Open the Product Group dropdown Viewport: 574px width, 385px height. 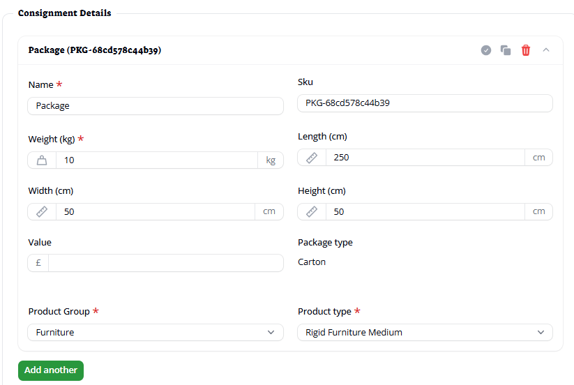(x=156, y=333)
